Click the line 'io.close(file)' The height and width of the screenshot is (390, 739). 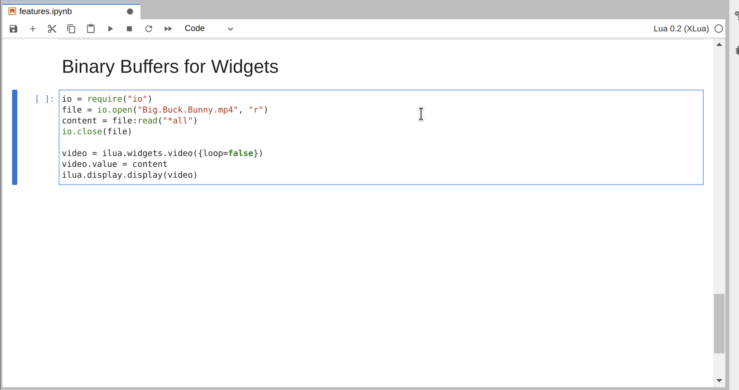[97, 131]
